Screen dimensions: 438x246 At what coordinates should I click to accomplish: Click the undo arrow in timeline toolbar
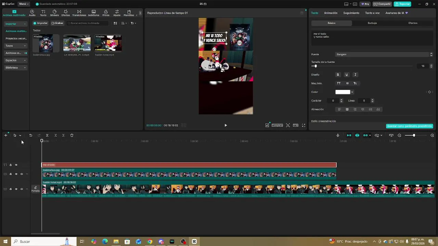pos(30,135)
